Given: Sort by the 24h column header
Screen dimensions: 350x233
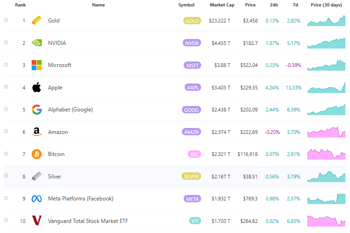Looking at the screenshot, I should coord(274,5).
